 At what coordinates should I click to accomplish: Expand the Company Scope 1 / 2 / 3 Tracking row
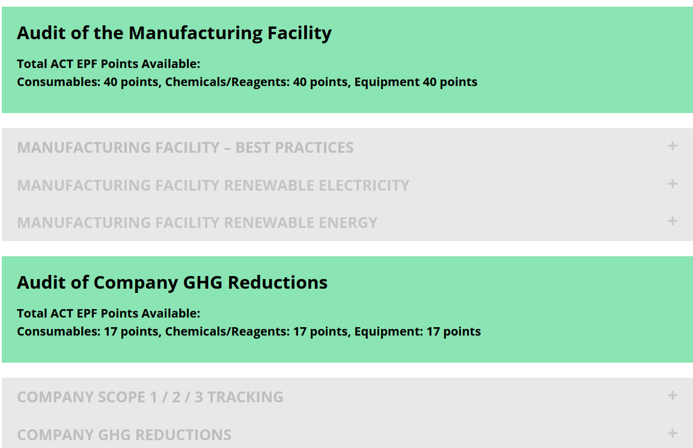click(x=150, y=397)
